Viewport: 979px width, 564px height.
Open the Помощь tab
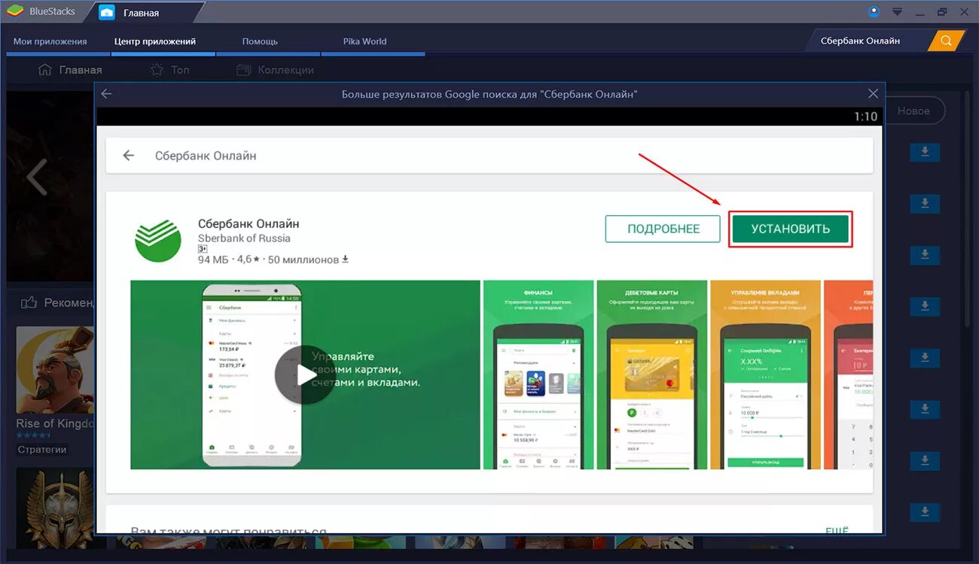260,41
